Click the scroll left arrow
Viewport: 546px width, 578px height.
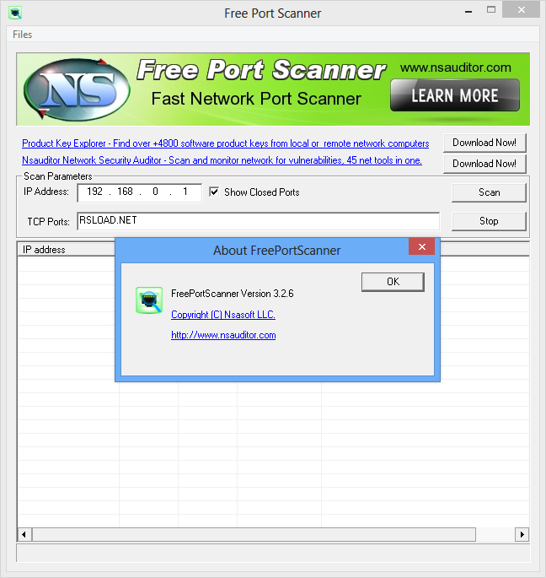(x=24, y=534)
